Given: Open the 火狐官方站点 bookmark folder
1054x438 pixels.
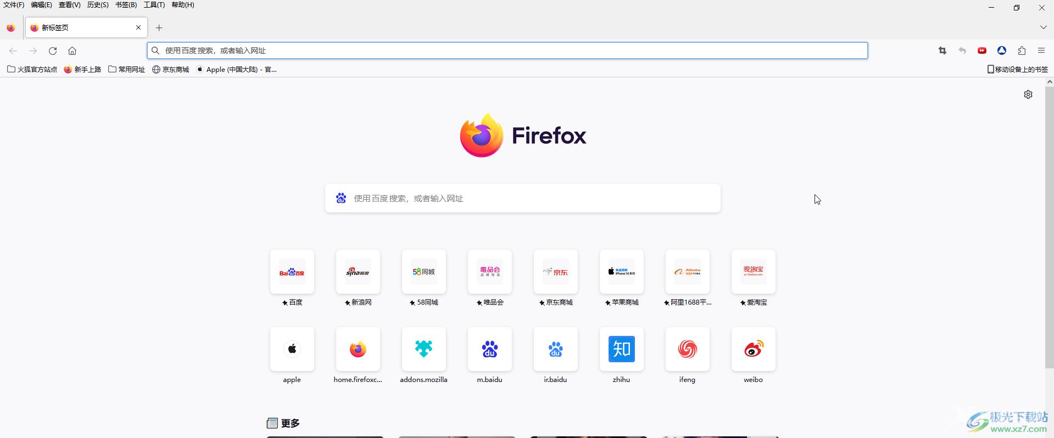Looking at the screenshot, I should (32, 69).
